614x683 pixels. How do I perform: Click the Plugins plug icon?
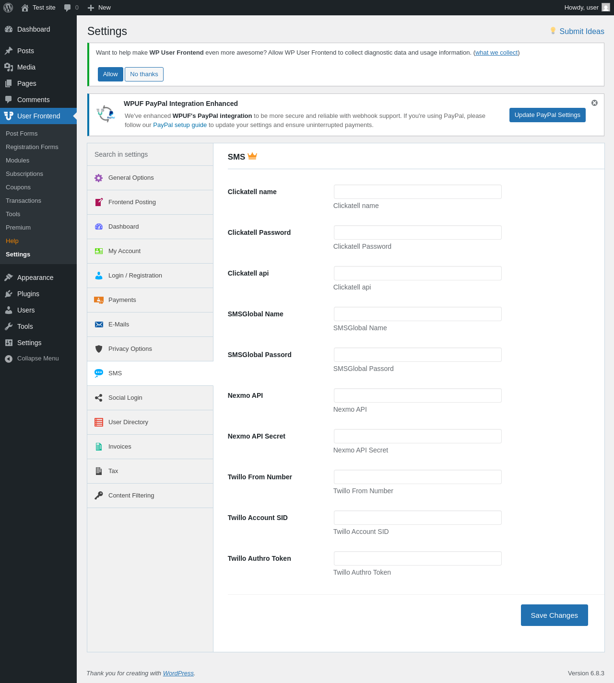coord(9,294)
